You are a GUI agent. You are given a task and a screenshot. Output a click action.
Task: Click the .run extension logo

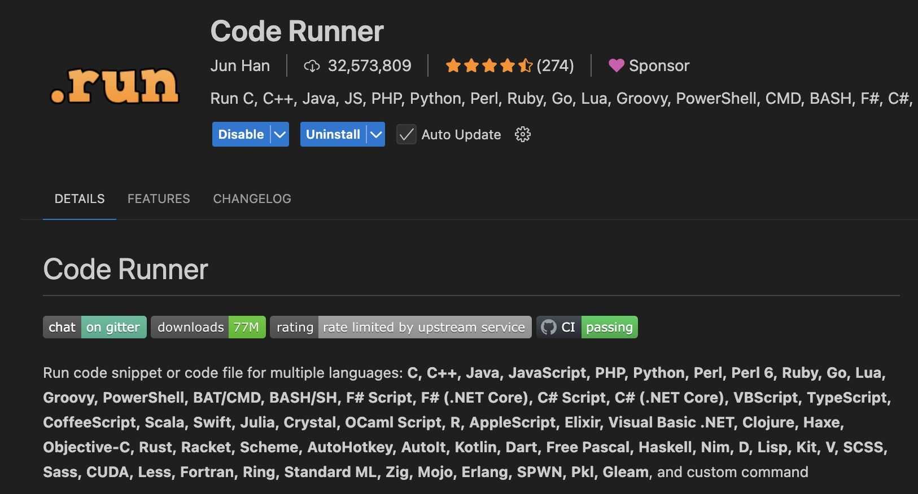(x=115, y=86)
